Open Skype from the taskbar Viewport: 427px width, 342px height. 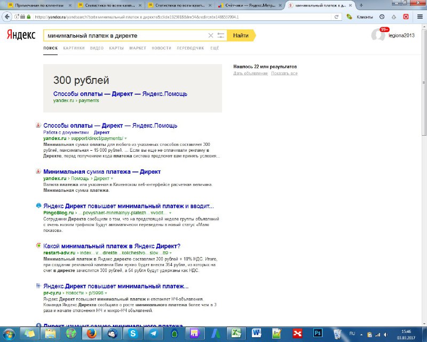[133, 333]
